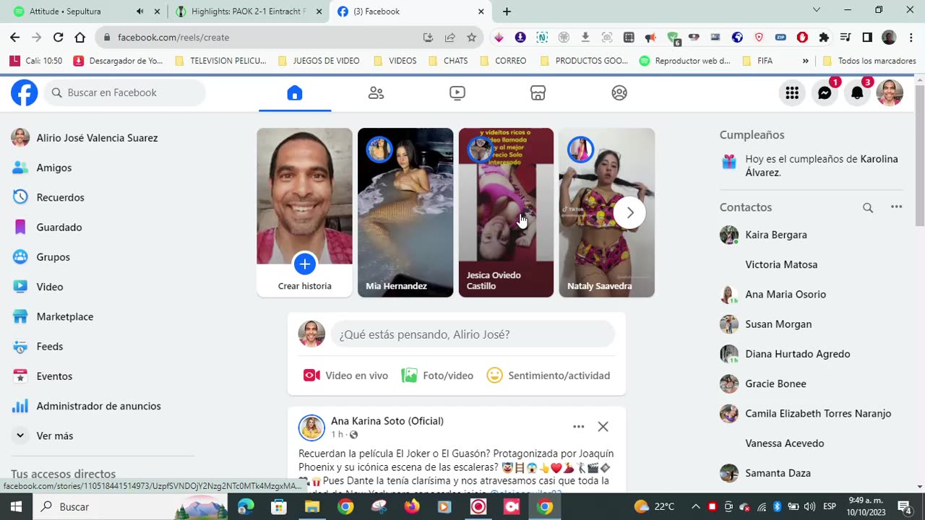925x520 pixels.
Task: Open the VIDEOS bookmark folder
Action: tap(395, 61)
